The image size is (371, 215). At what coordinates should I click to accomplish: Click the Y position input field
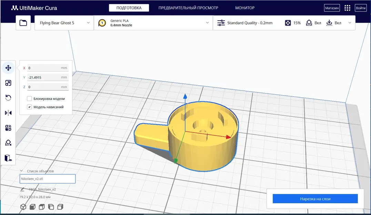click(48, 77)
